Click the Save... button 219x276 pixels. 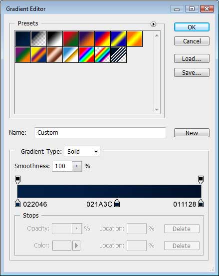[192, 72]
